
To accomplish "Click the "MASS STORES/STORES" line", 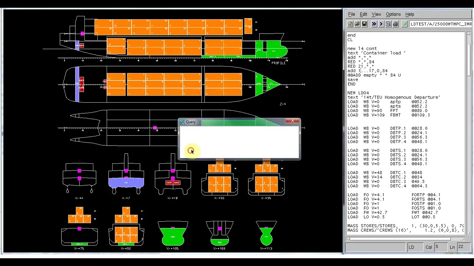I will (x=405, y=226).
